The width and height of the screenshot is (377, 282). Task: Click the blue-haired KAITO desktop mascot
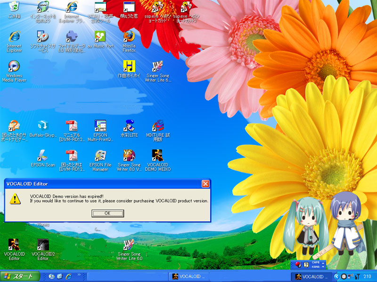(x=347, y=223)
